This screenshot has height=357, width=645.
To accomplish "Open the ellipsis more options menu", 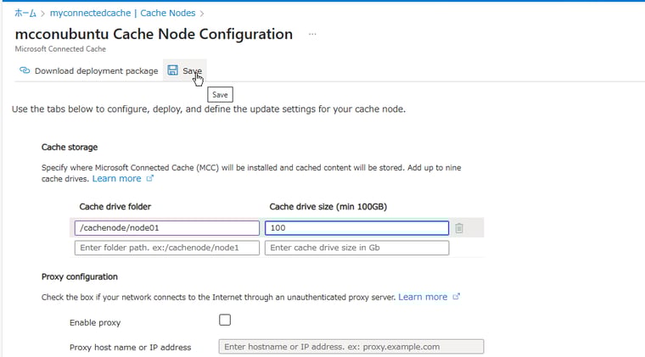I will tap(312, 34).
